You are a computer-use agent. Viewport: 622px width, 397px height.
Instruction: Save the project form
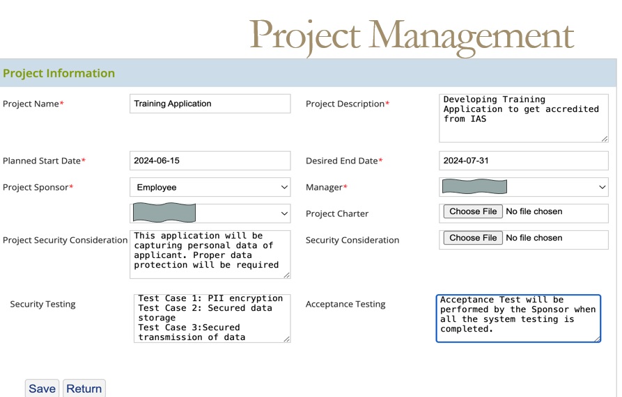pos(42,389)
